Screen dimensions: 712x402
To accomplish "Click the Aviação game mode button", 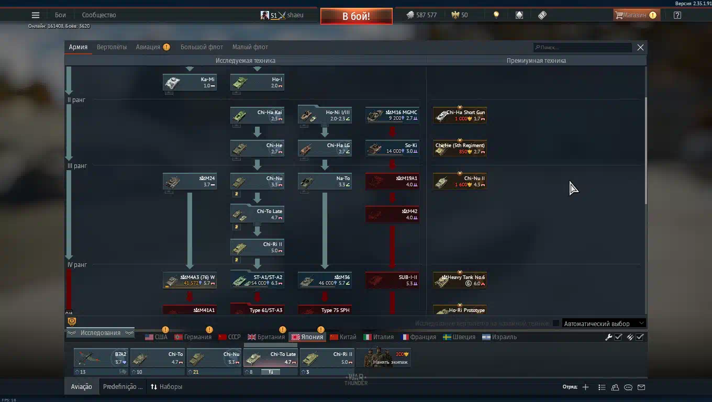I will click(82, 387).
